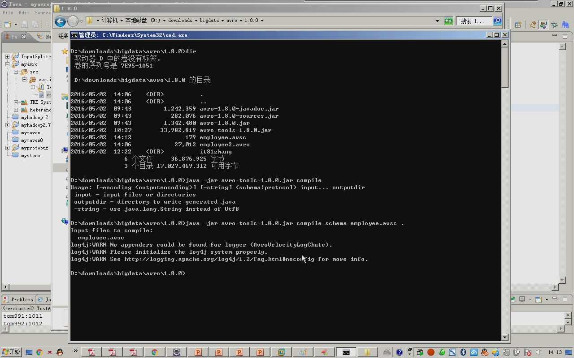Open dropdown arrow after downloads breadcrumb
The width and height of the screenshot is (574, 358).
[196, 21]
